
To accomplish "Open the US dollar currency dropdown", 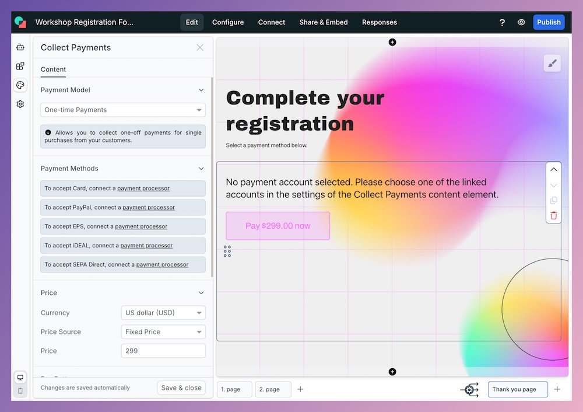I will [x=163, y=313].
